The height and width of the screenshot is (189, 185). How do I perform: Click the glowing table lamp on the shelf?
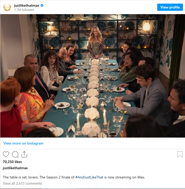[x=50, y=30]
